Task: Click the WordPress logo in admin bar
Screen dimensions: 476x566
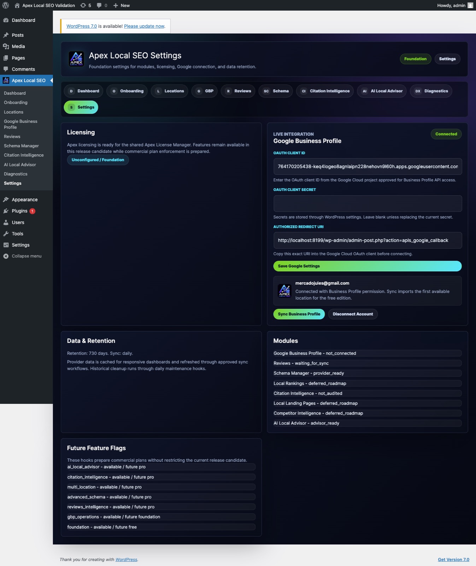Action: (x=6, y=5)
